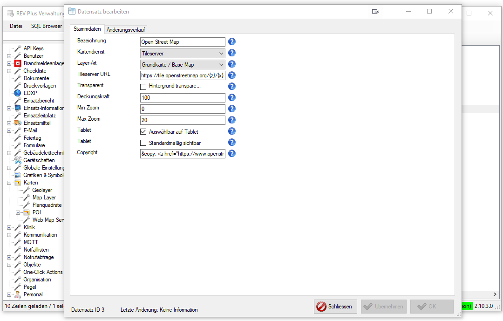Screen dimensions: 503x321
Task: Check Standardmäßig sichtbar checkbox
Action: (x=143, y=143)
